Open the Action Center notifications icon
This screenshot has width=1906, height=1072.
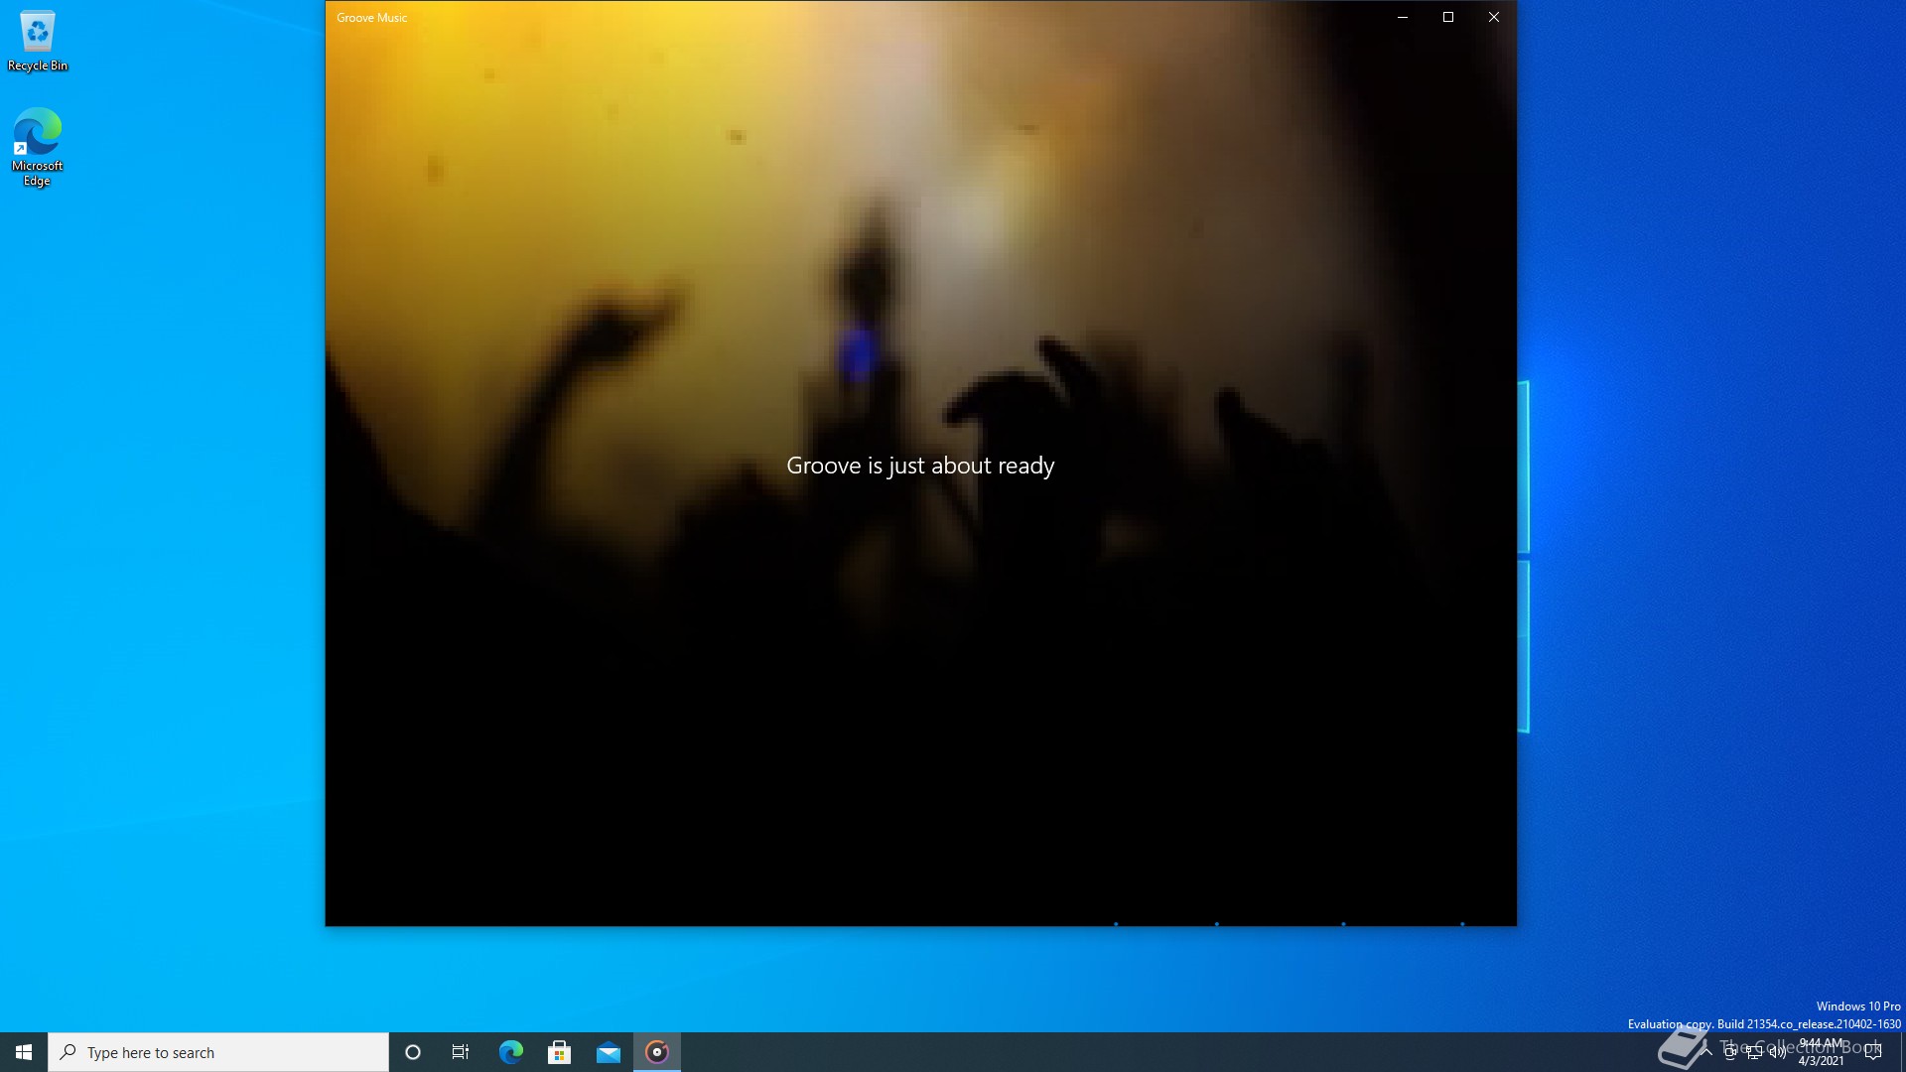[x=1873, y=1052]
